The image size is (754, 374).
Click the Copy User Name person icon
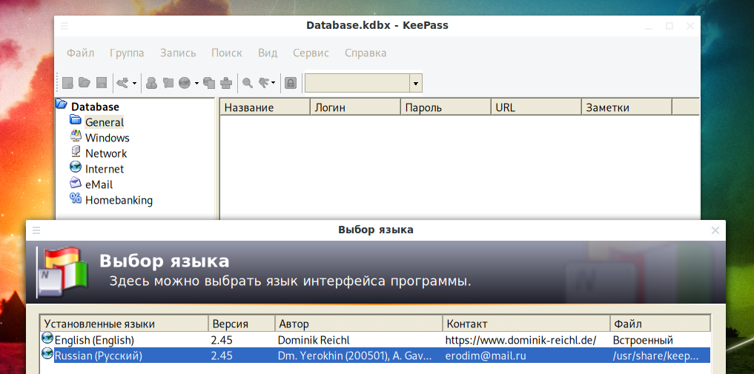(151, 83)
